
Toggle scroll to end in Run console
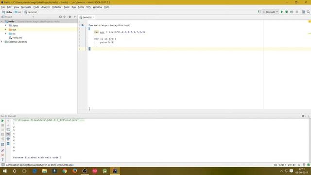pos(8,134)
